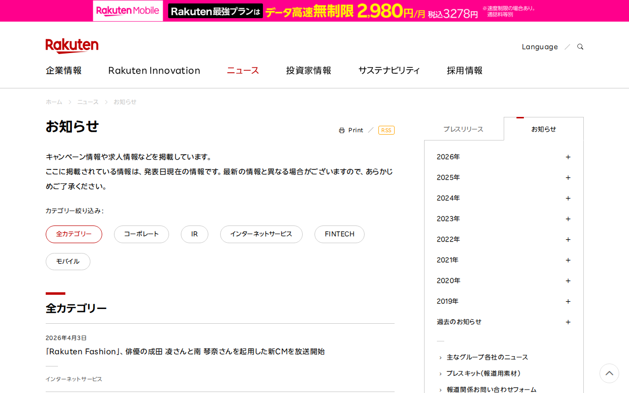Open the RSS feed icon

click(386, 130)
